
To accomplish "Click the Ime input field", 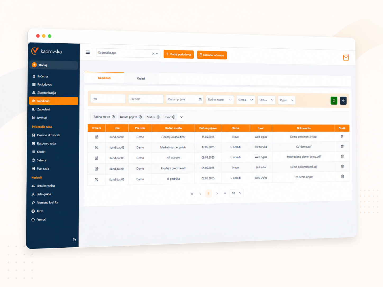I will tap(108, 99).
